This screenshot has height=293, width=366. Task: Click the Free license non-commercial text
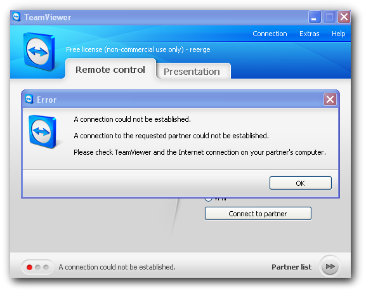[138, 49]
